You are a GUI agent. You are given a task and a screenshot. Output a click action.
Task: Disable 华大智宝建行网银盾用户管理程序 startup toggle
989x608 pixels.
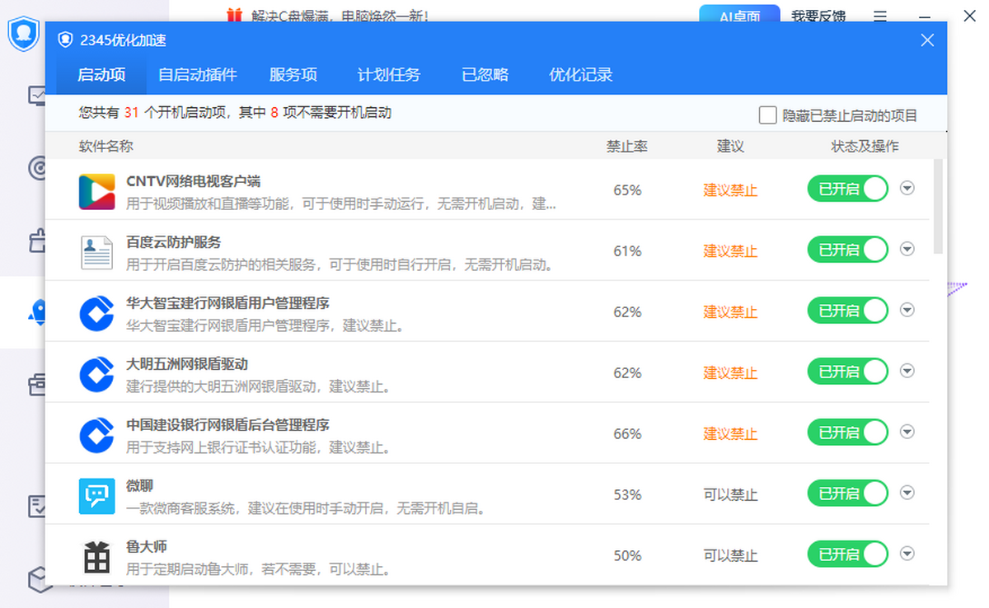847,311
